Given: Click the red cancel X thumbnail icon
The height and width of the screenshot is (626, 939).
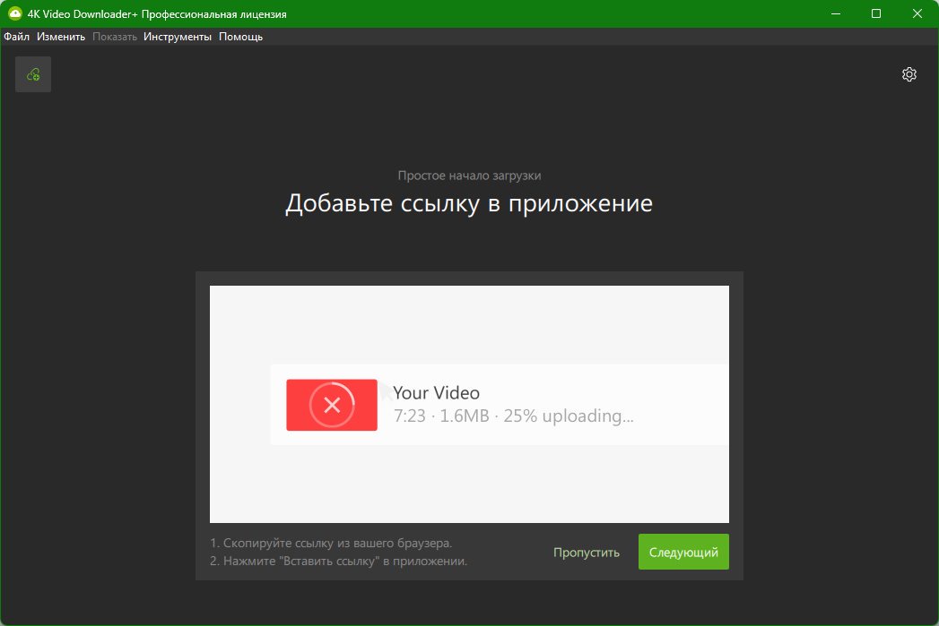Looking at the screenshot, I should pyautogui.click(x=332, y=405).
